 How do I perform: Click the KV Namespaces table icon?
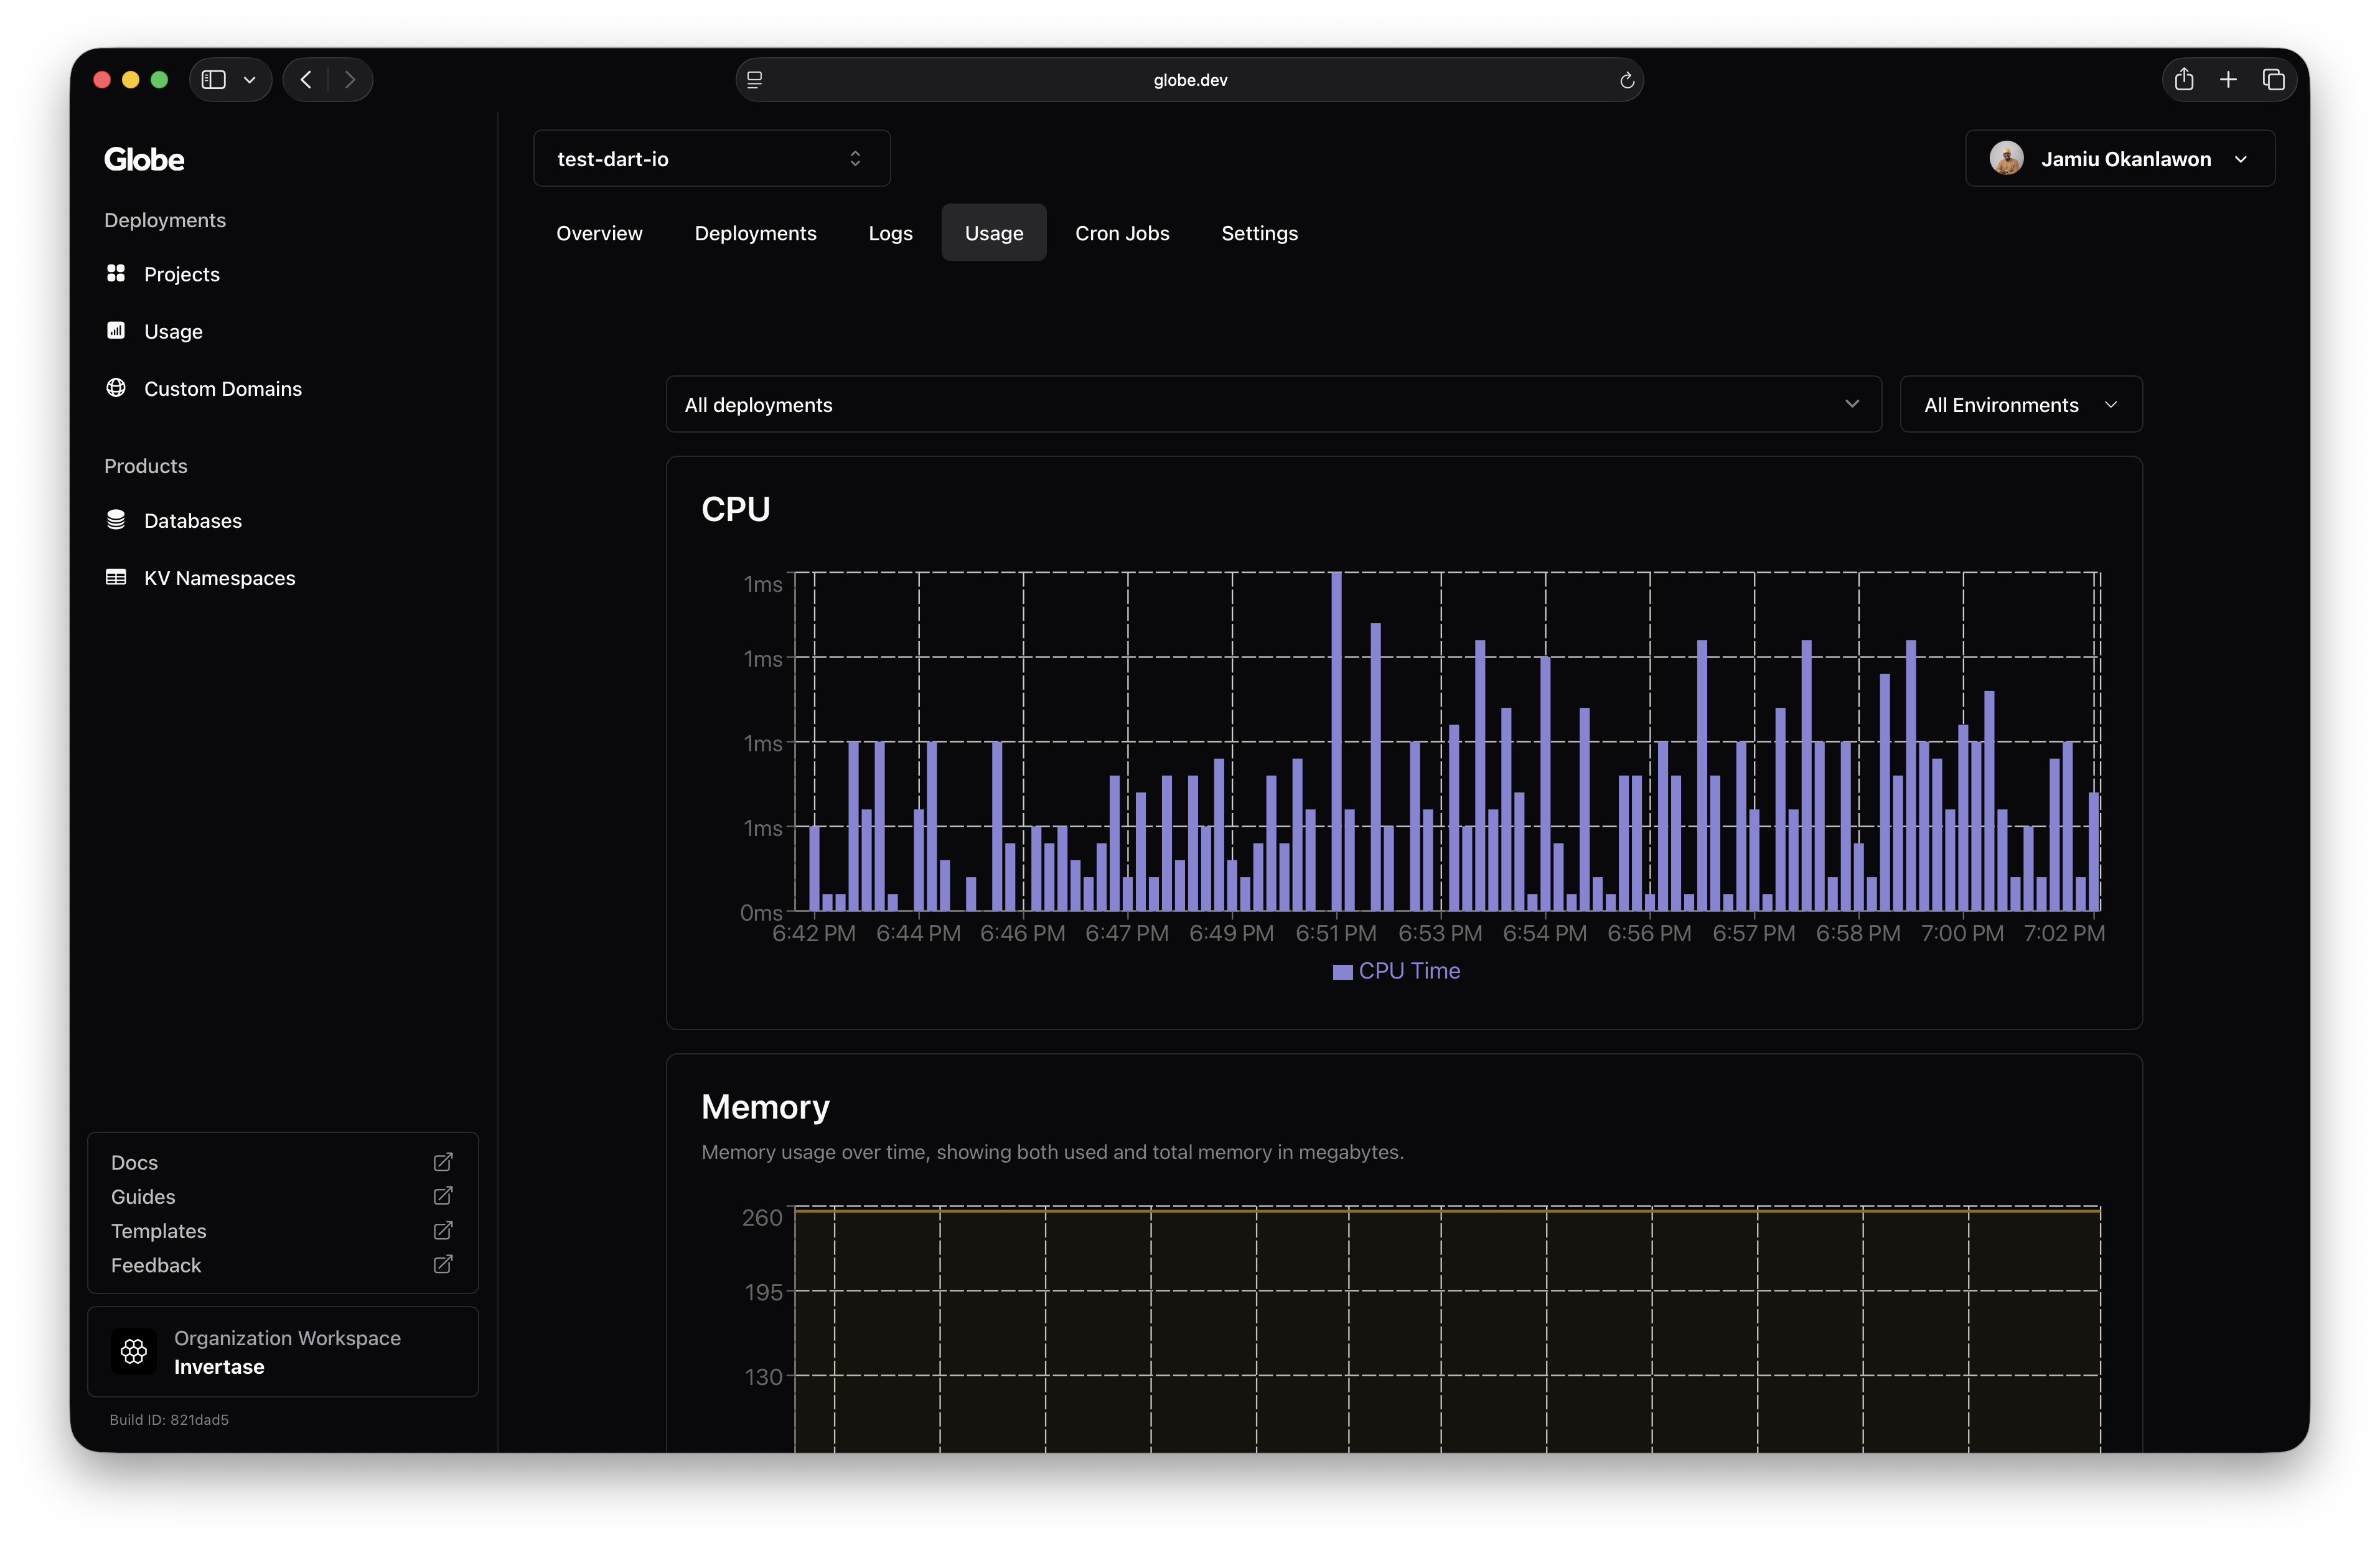click(x=116, y=577)
